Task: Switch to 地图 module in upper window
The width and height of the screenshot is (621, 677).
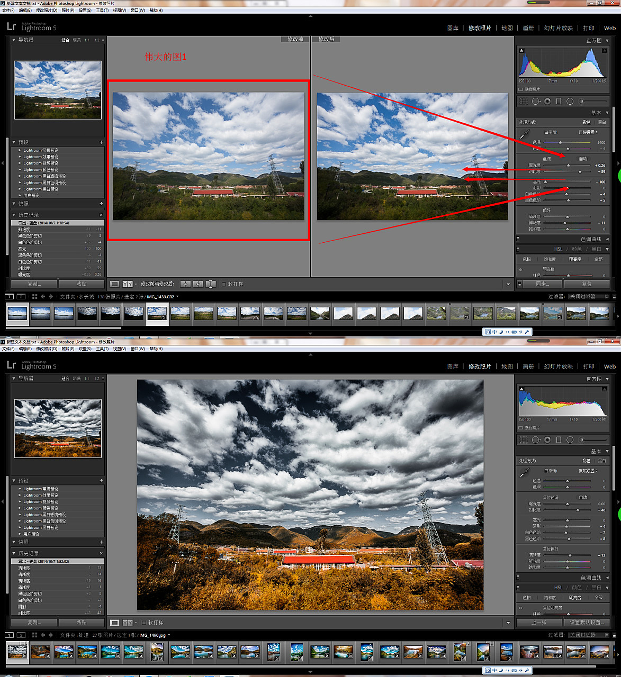Action: [x=507, y=28]
